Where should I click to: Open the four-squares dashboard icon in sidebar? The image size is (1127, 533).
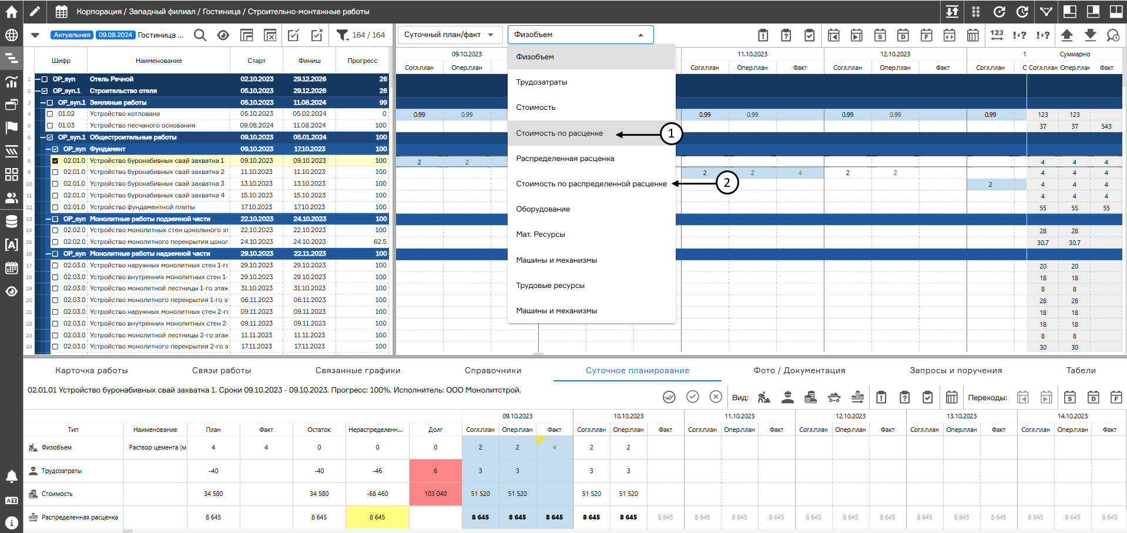pos(11,174)
